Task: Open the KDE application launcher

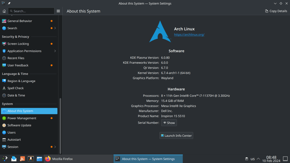Action: (x=5, y=159)
